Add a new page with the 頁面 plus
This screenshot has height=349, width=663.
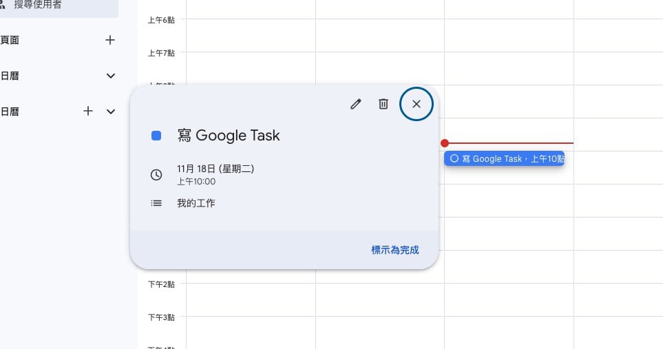click(x=110, y=40)
